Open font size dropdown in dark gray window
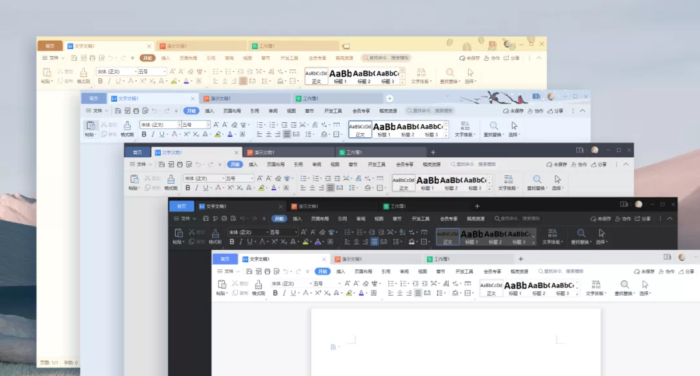700x376 pixels. tap(251, 178)
